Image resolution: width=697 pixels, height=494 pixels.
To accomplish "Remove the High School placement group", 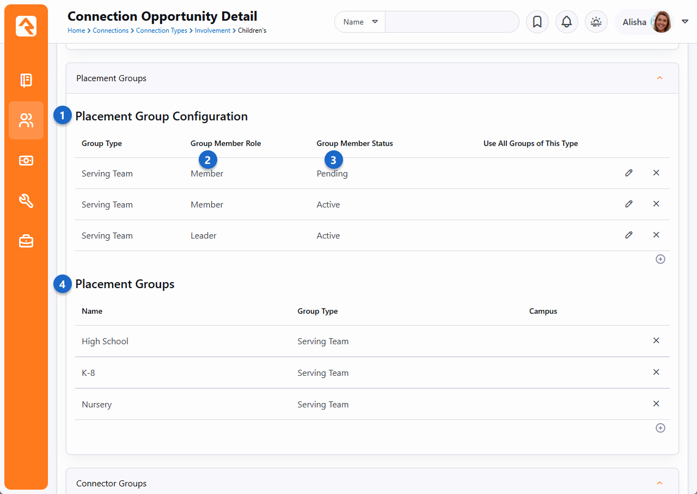I will [656, 341].
